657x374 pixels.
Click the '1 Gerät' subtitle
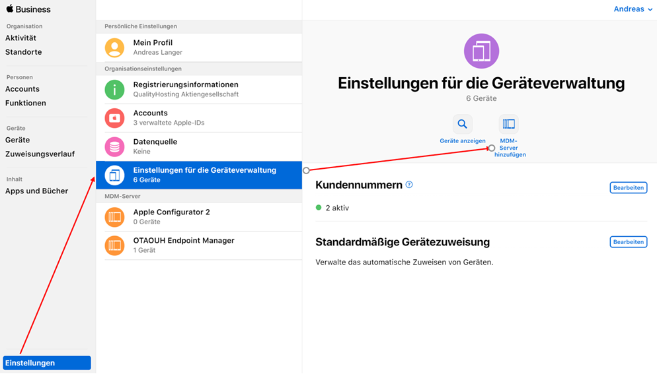tap(144, 250)
